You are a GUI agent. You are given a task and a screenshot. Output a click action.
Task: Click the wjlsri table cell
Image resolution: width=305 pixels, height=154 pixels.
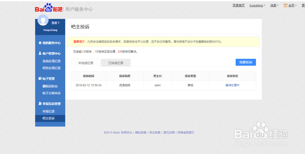point(158,85)
